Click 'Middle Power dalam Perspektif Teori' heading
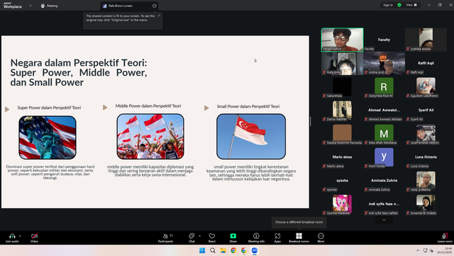This screenshot has height=256, width=454. pyautogui.click(x=148, y=106)
